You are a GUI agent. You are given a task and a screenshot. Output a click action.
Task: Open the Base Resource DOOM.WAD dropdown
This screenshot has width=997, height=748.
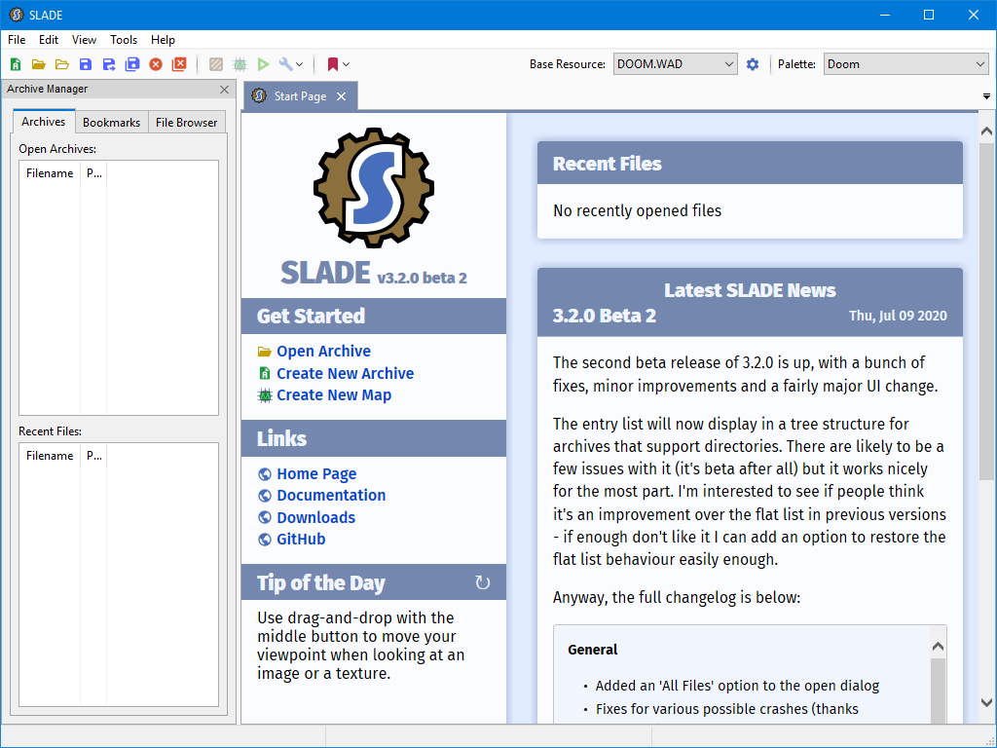pos(676,64)
